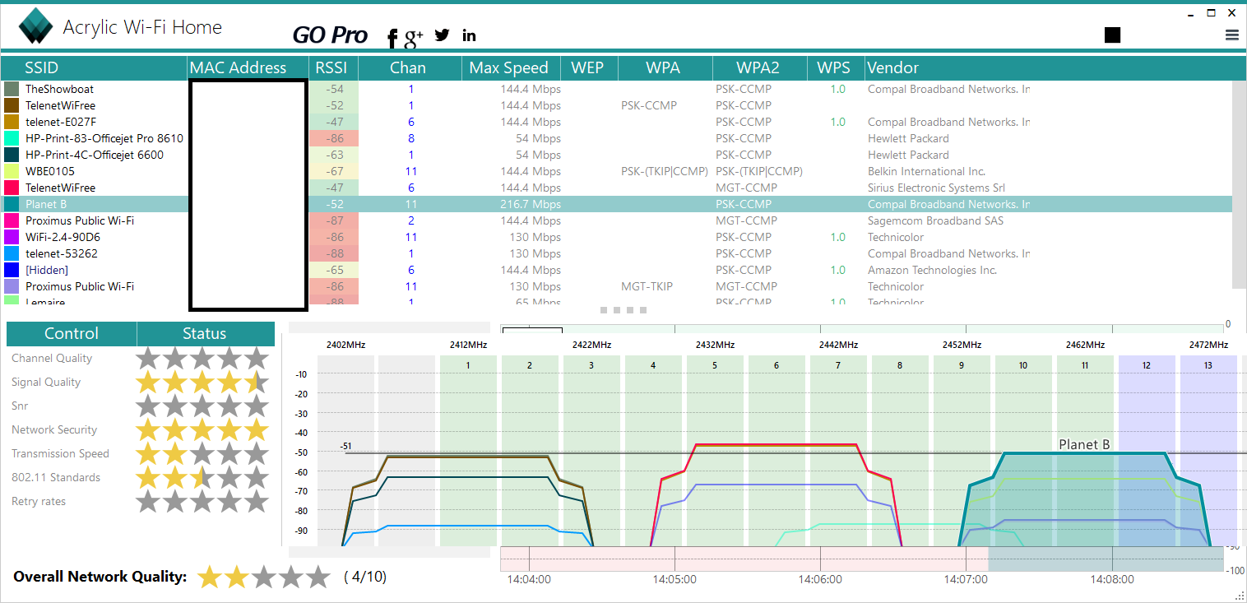
Task: Click the Planet B teal swatch
Action: 12,204
